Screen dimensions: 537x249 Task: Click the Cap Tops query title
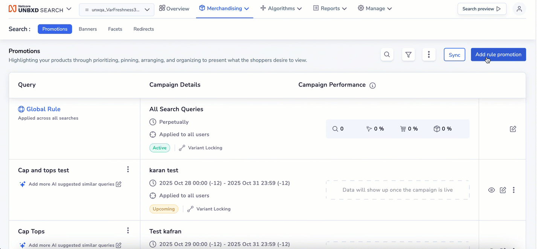[31, 231]
